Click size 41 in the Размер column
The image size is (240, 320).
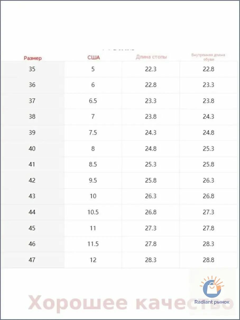click(32, 164)
